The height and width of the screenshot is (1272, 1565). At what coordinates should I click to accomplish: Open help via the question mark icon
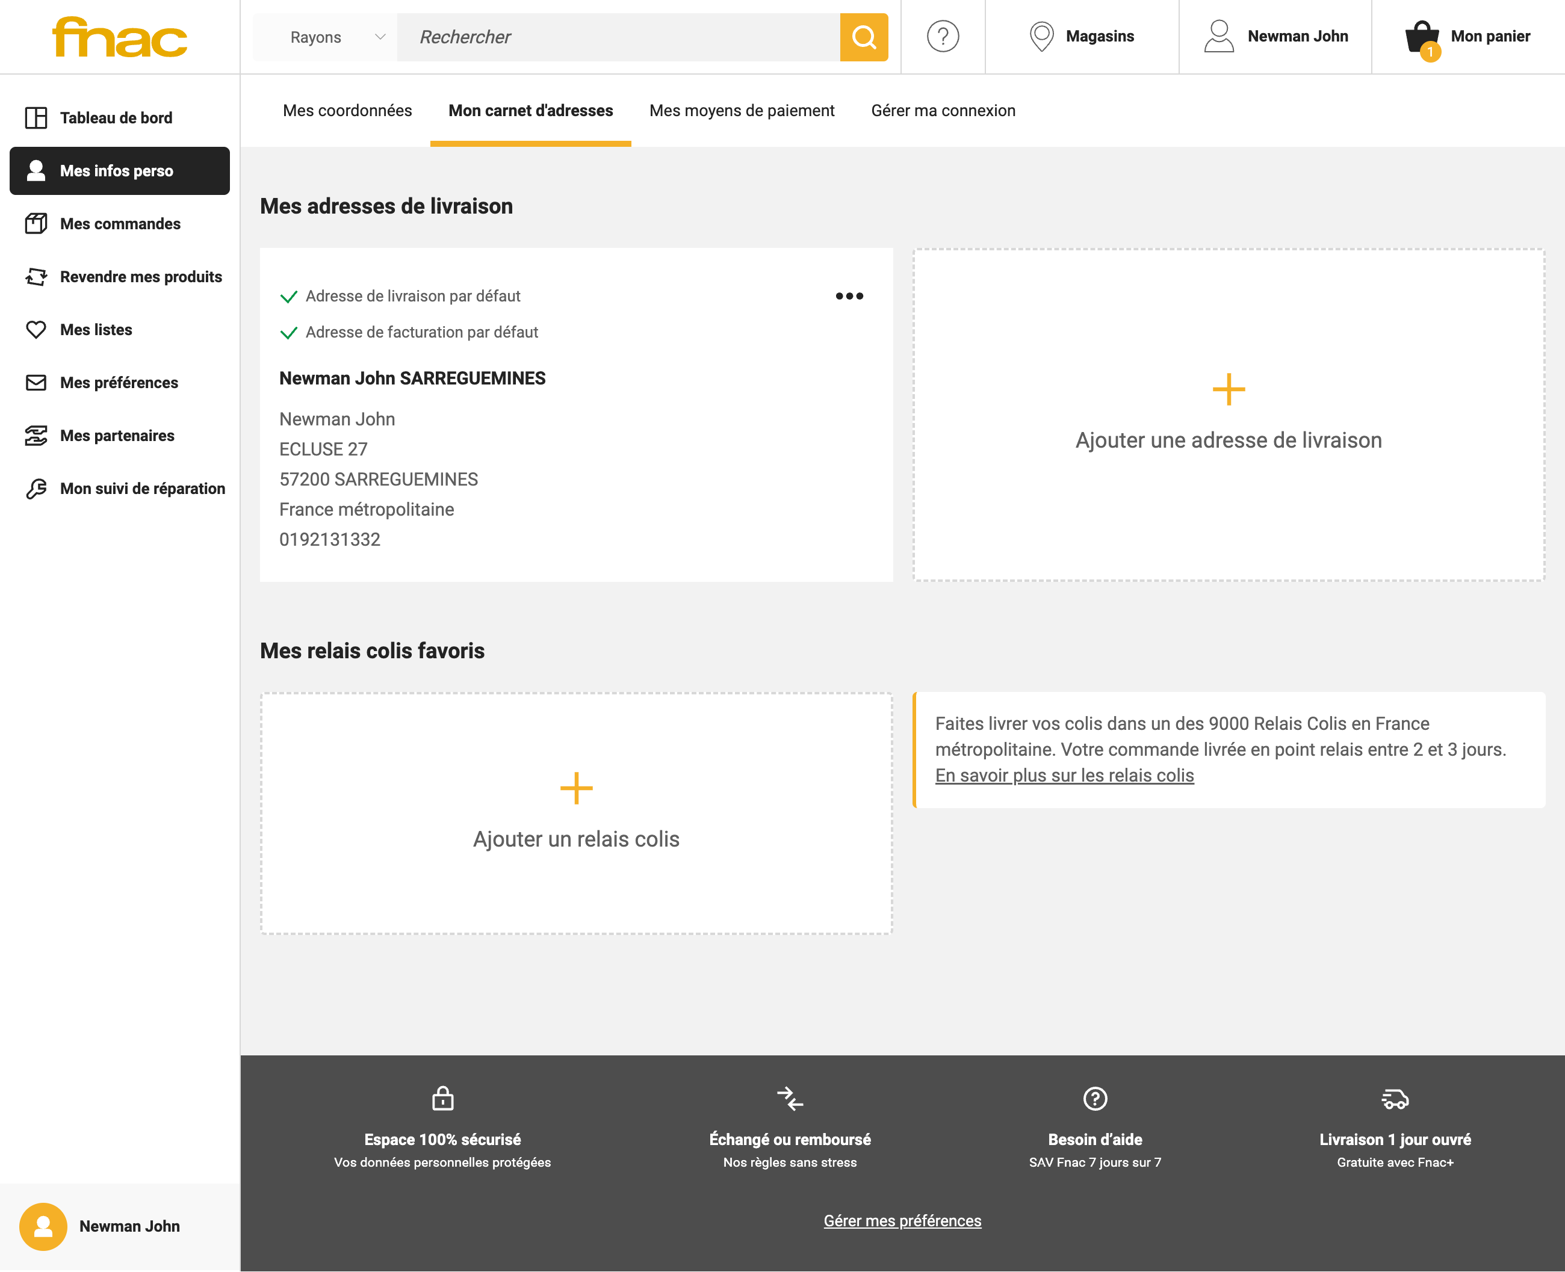click(943, 37)
